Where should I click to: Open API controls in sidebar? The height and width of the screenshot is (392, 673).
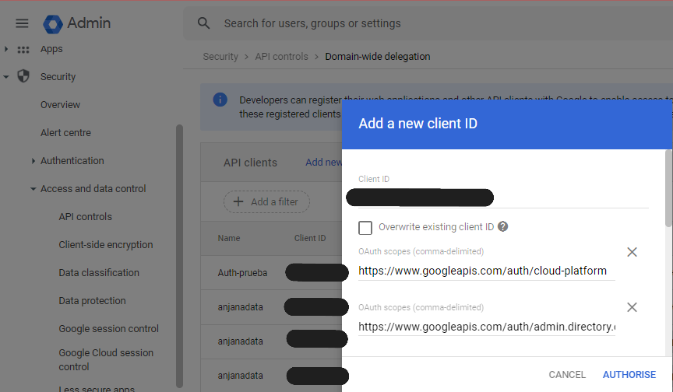coord(85,217)
